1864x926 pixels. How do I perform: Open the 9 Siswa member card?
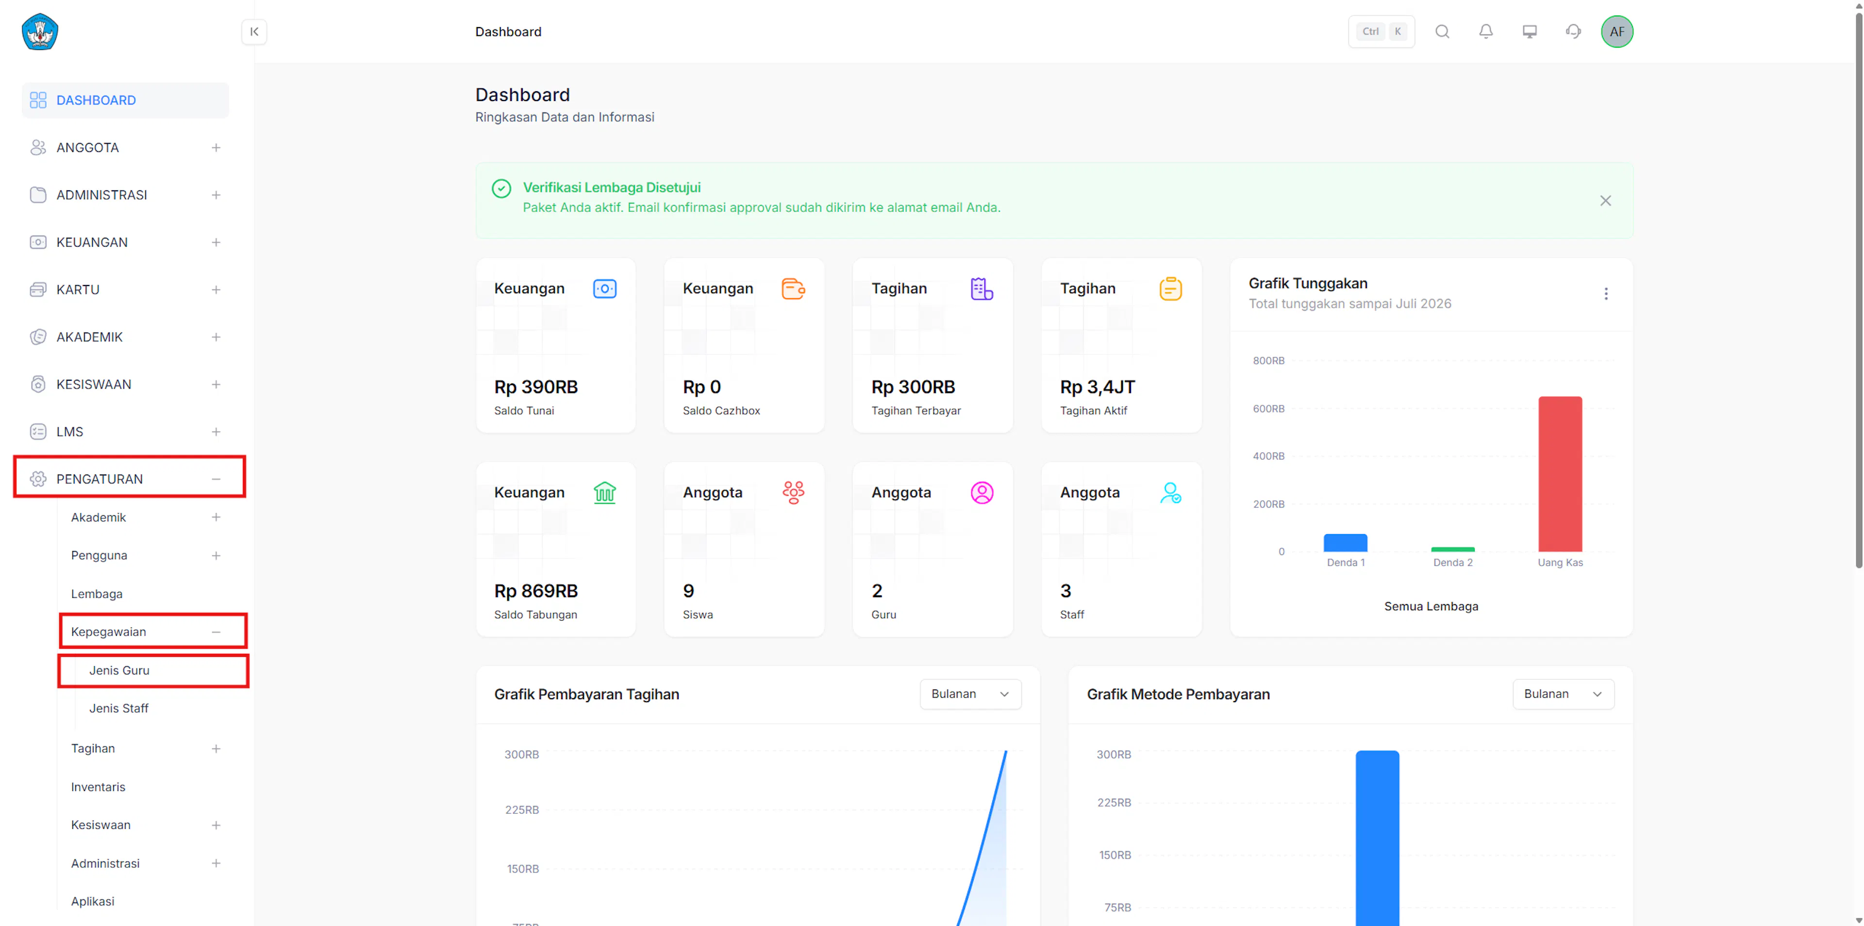tap(745, 550)
